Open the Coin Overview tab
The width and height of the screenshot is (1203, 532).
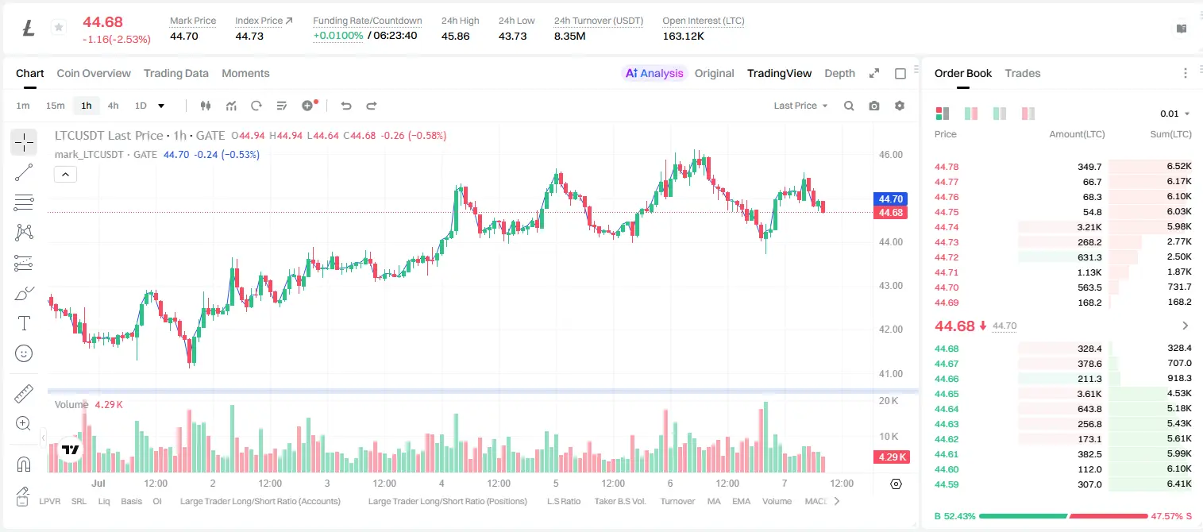pos(94,73)
